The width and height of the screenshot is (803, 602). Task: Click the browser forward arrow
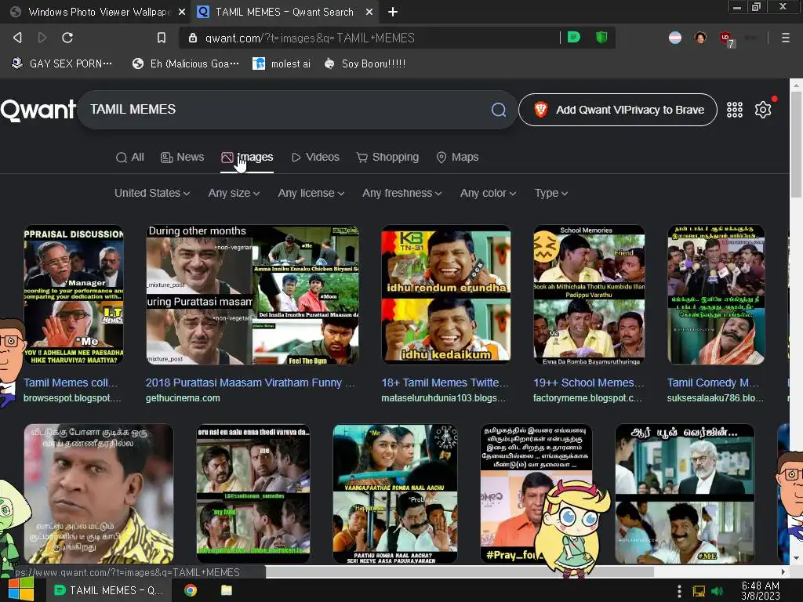coord(42,38)
